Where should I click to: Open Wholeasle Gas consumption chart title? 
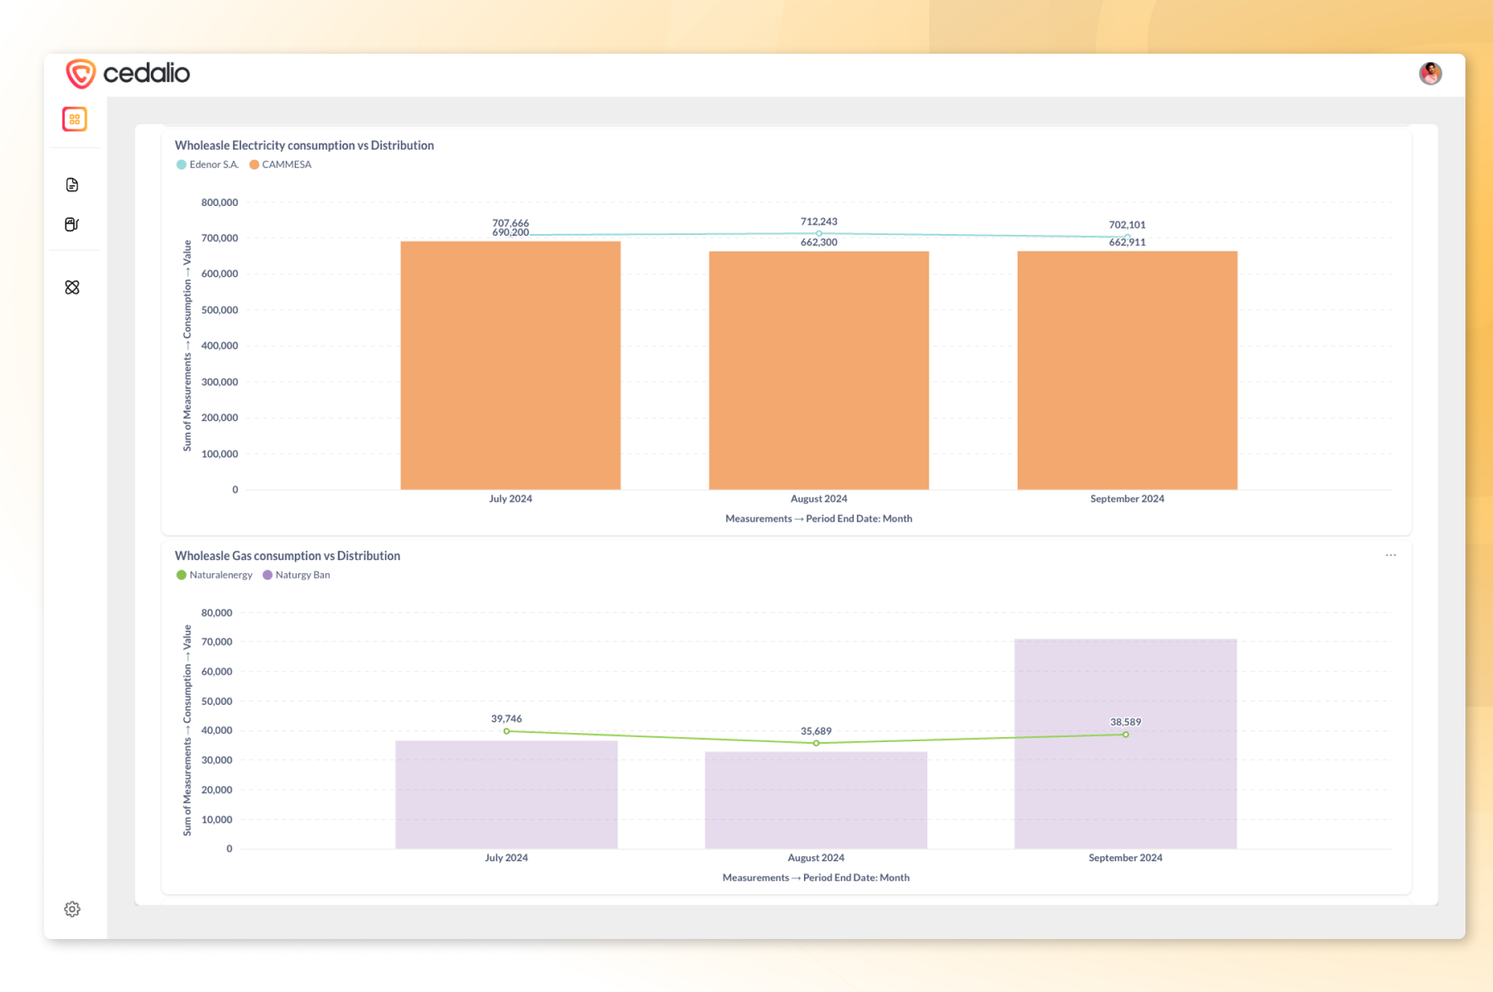pyautogui.click(x=287, y=556)
